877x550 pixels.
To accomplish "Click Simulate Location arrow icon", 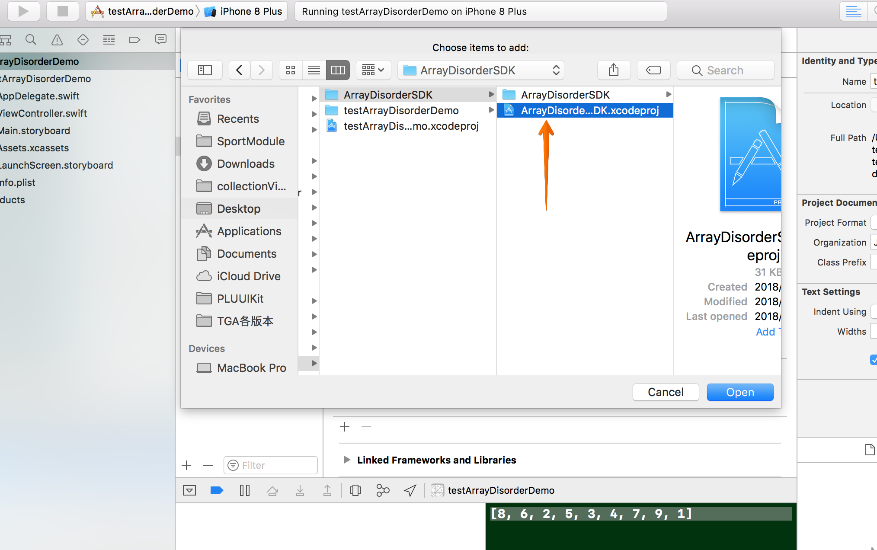I will coord(410,490).
